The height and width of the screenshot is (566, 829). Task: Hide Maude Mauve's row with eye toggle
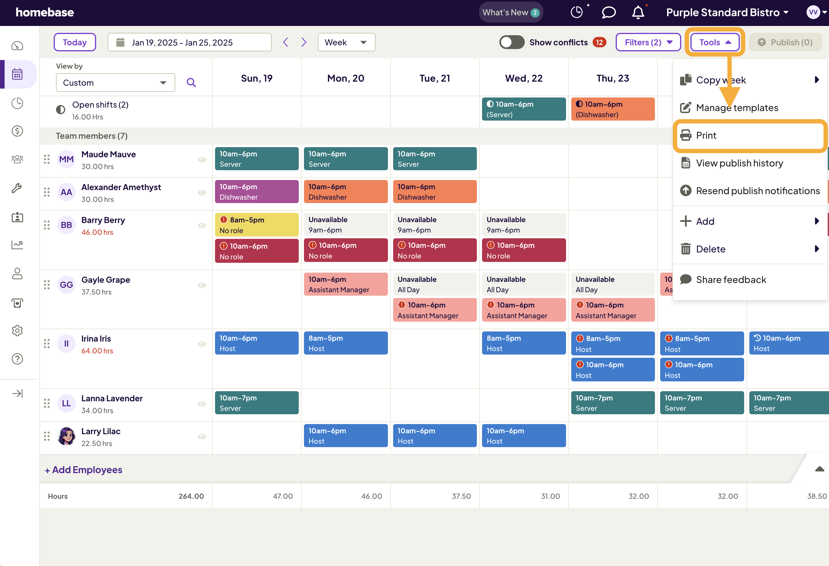pos(202,160)
